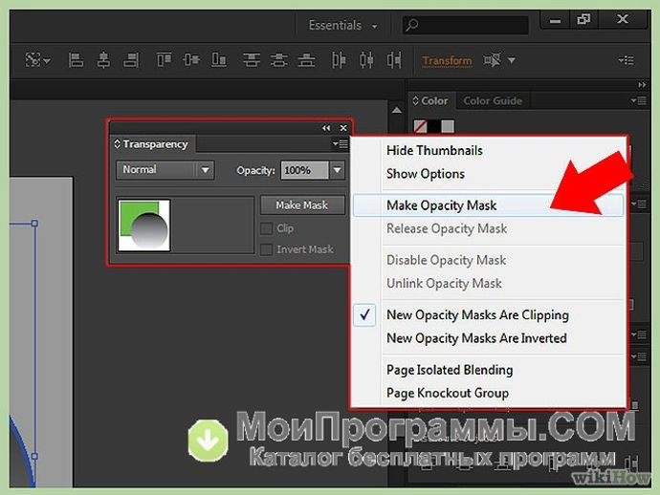This screenshot has height=495, width=660.
Task: Click Horizontal Distribute Right icon
Action: click(x=394, y=60)
